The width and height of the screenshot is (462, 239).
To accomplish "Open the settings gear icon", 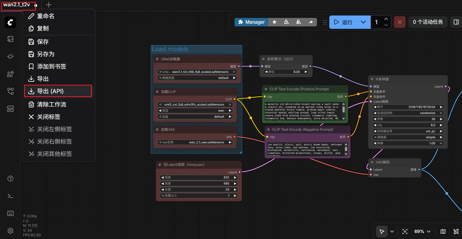I will [x=10, y=231].
